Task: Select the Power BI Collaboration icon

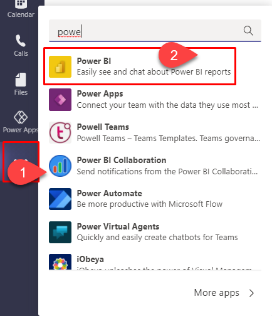Action: coord(60,166)
